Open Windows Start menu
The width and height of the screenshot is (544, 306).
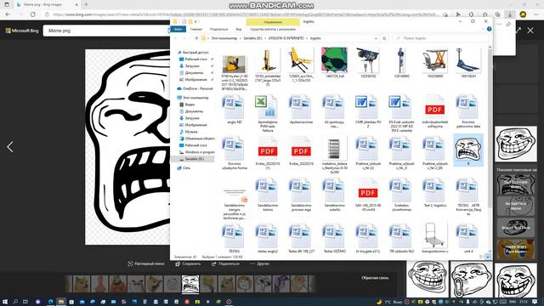(x=4, y=302)
